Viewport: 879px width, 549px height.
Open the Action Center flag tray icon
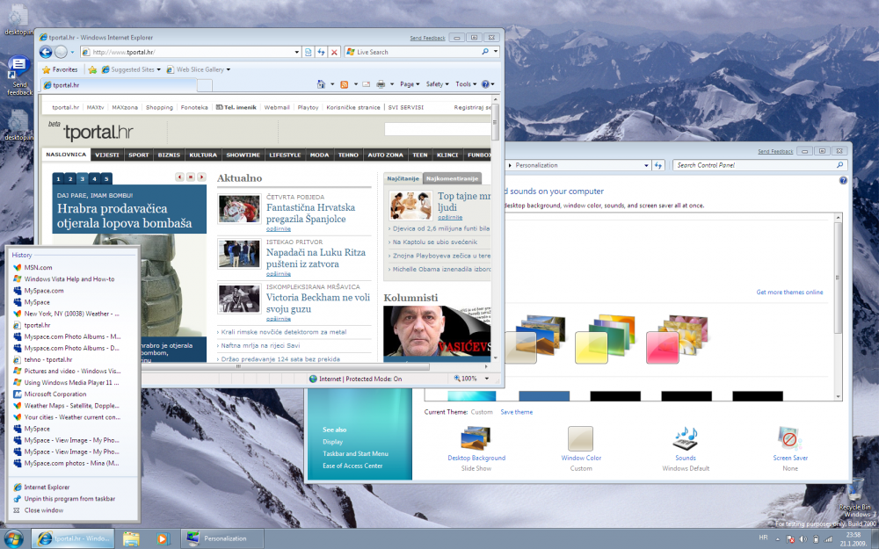click(790, 539)
